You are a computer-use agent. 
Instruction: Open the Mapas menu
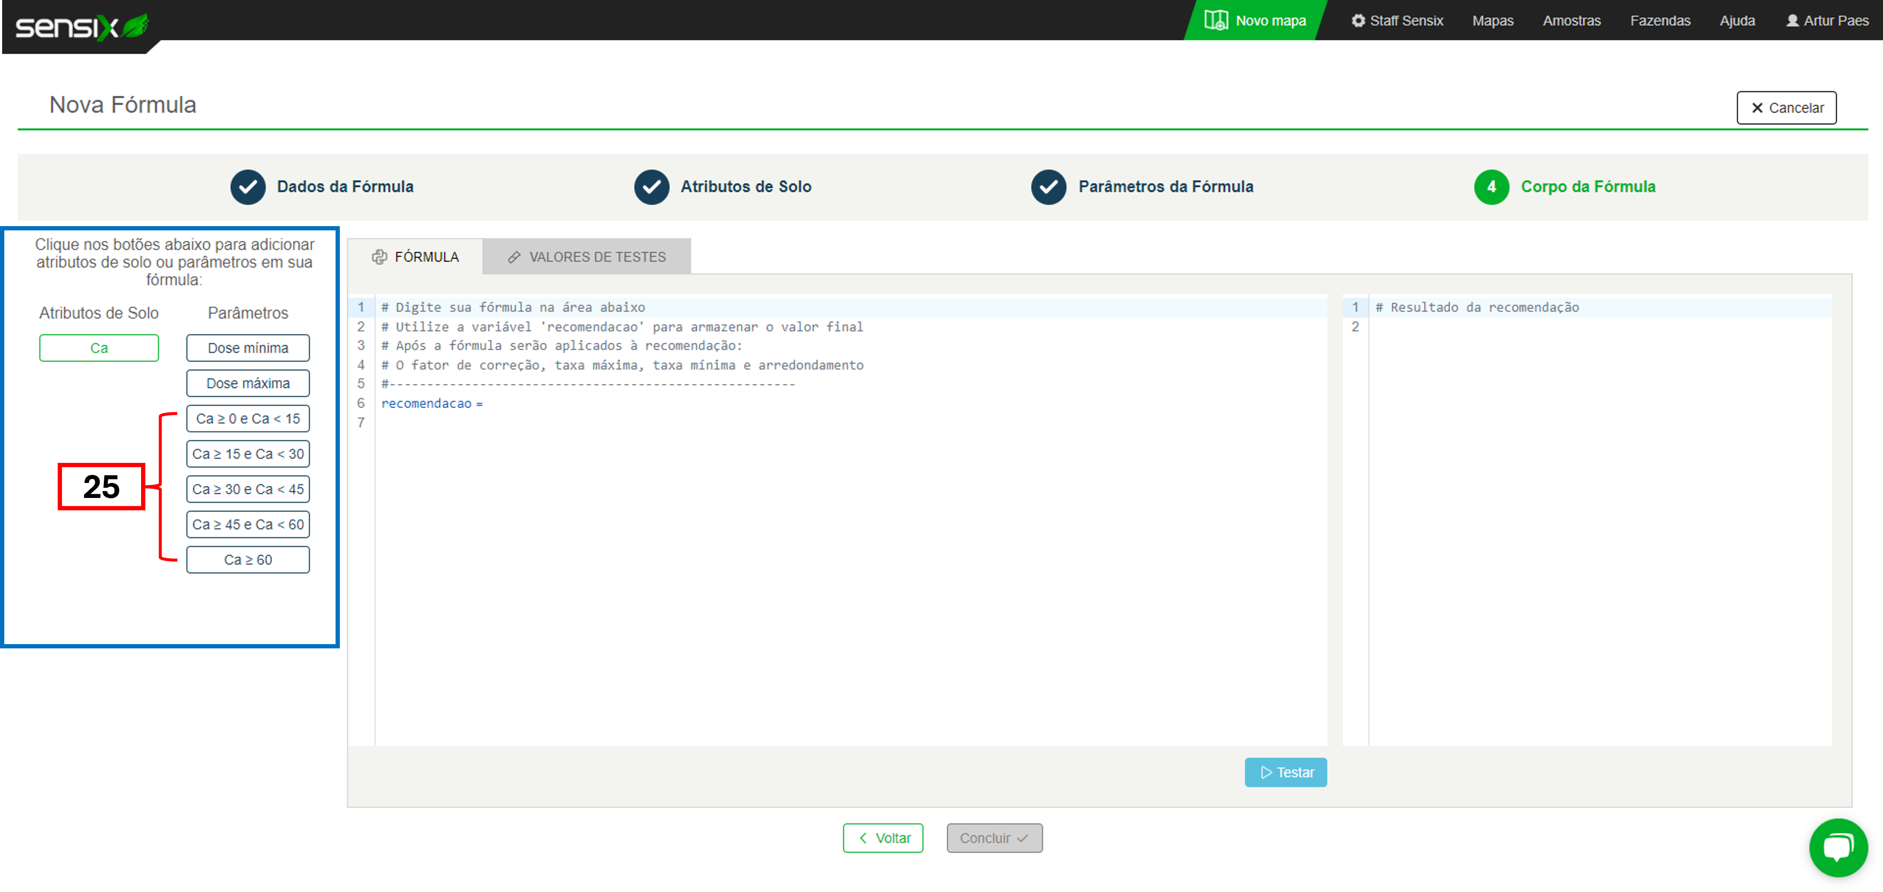pos(1492,21)
